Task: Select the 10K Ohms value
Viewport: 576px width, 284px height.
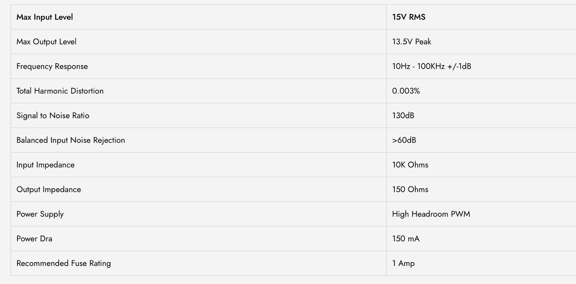Action: tap(410, 165)
